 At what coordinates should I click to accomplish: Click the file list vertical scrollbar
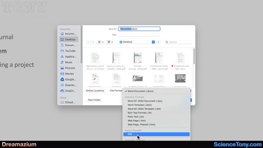194,56
